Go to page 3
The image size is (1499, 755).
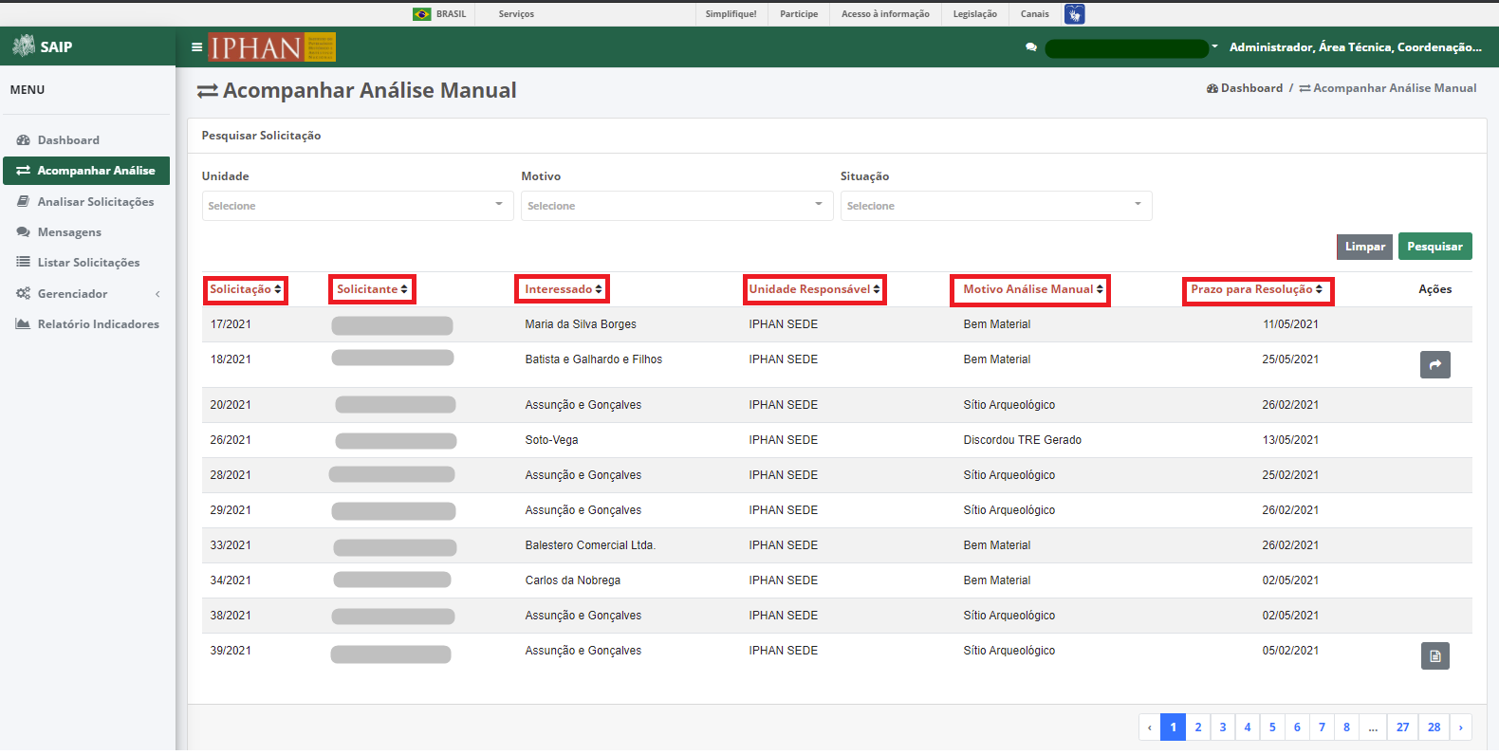(x=1223, y=727)
